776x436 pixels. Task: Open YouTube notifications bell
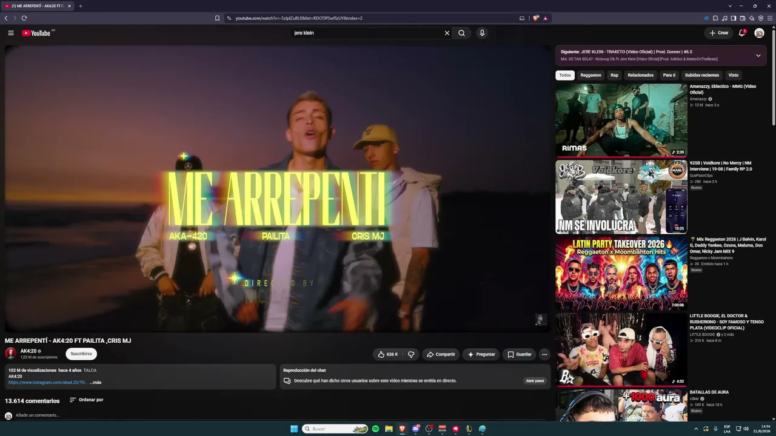click(x=742, y=33)
